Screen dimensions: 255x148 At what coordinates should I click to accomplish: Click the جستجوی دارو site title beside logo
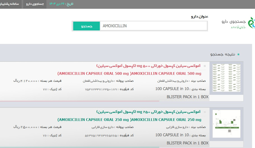(x=234, y=22)
